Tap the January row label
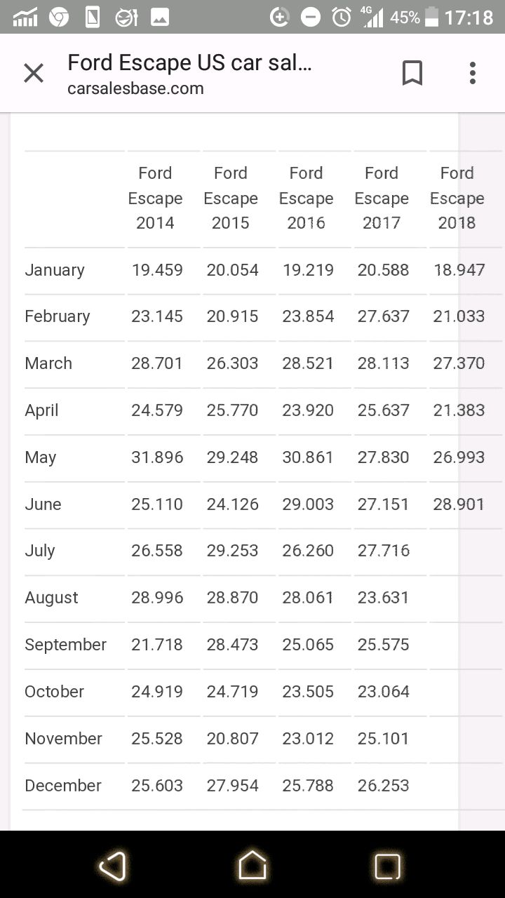This screenshot has width=505, height=898. [55, 270]
